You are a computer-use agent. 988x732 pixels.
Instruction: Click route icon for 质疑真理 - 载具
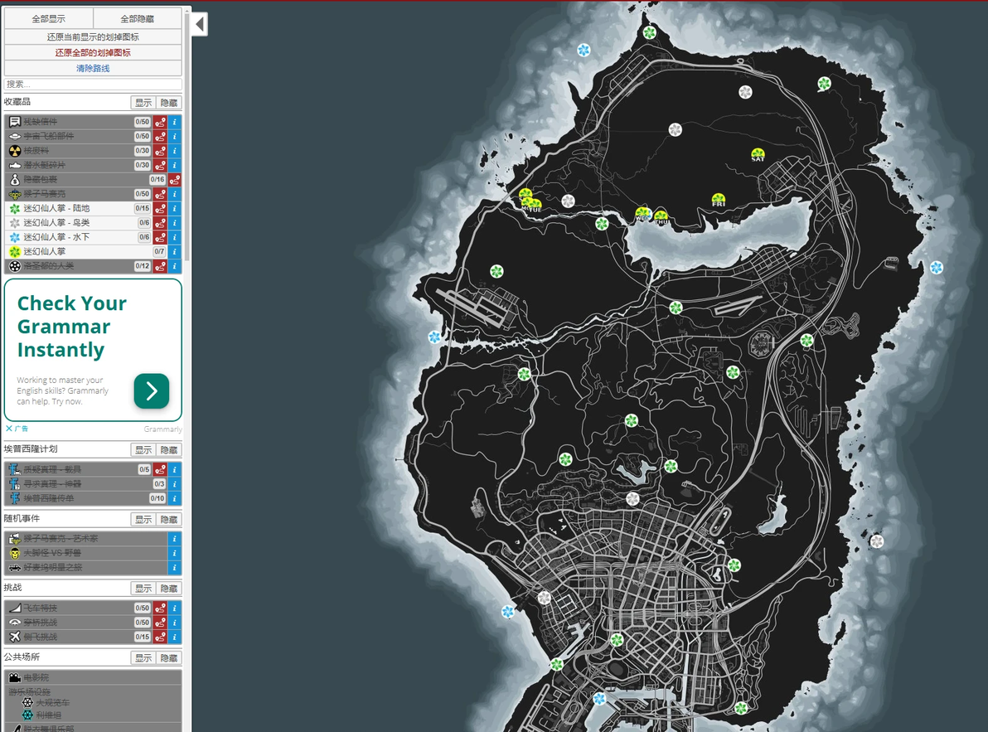tap(160, 469)
